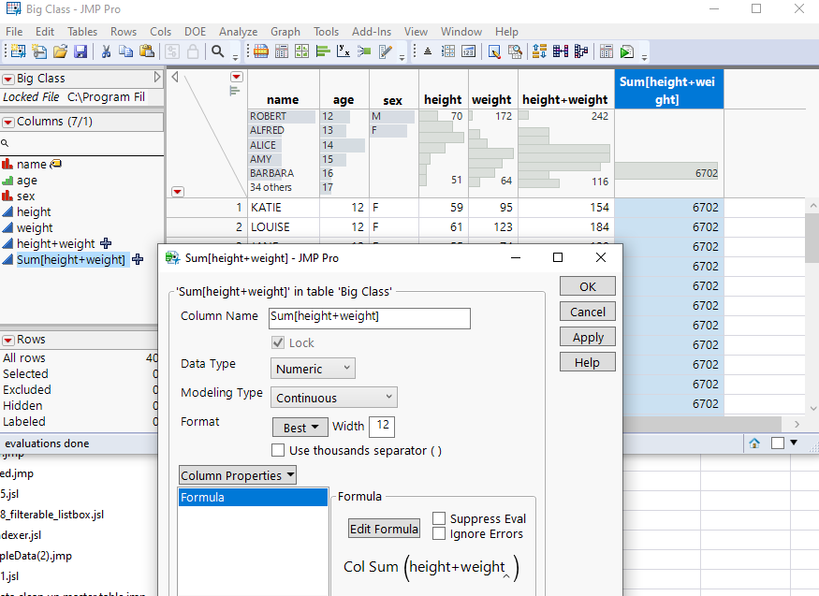The width and height of the screenshot is (819, 596).
Task: Enable Ignore Errors for the formula
Action: coord(438,533)
